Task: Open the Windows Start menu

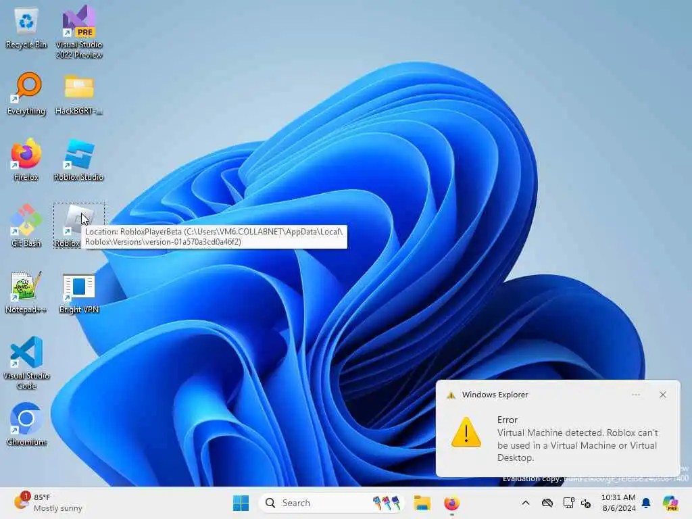Action: click(x=241, y=503)
